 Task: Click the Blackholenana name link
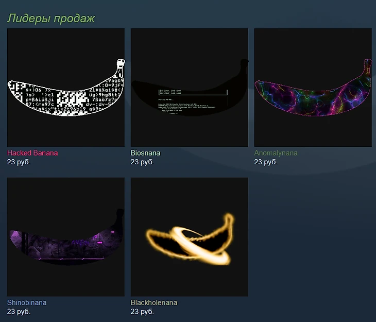point(154,302)
